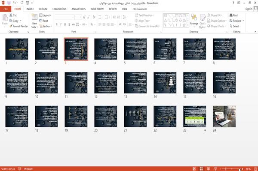The height and width of the screenshot is (171, 258).
Task: Open the Find binoculars tool
Action: point(231,15)
